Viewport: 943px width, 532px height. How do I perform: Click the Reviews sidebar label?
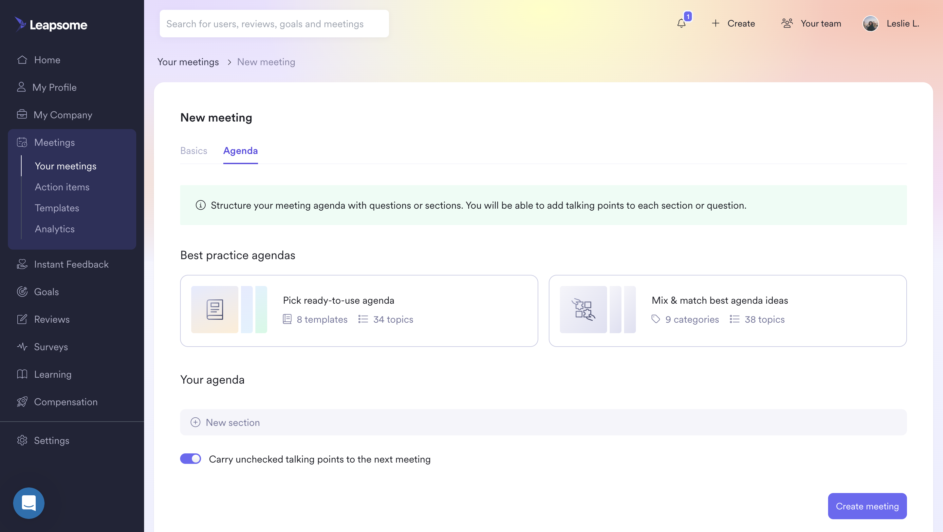click(52, 319)
